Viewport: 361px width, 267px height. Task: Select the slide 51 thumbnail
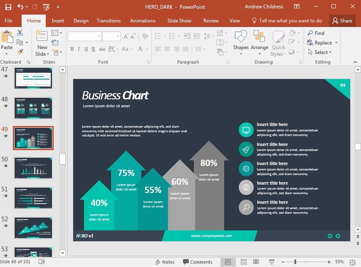tap(33, 198)
